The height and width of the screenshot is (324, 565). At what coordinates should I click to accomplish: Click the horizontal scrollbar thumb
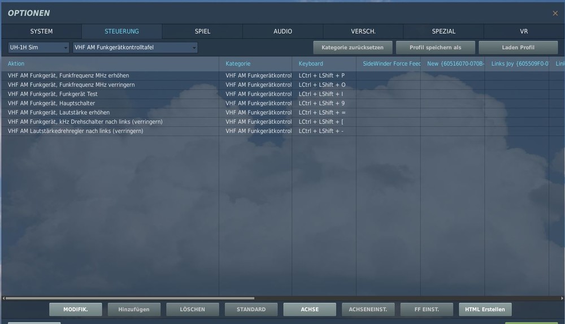[130, 299]
